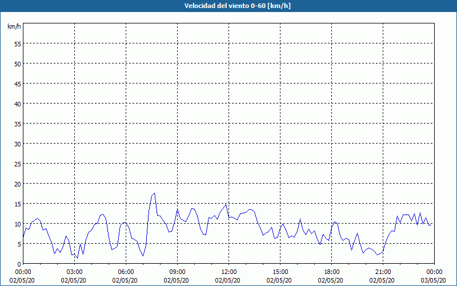Click the 55 value on the y-axis

[x=18, y=44]
